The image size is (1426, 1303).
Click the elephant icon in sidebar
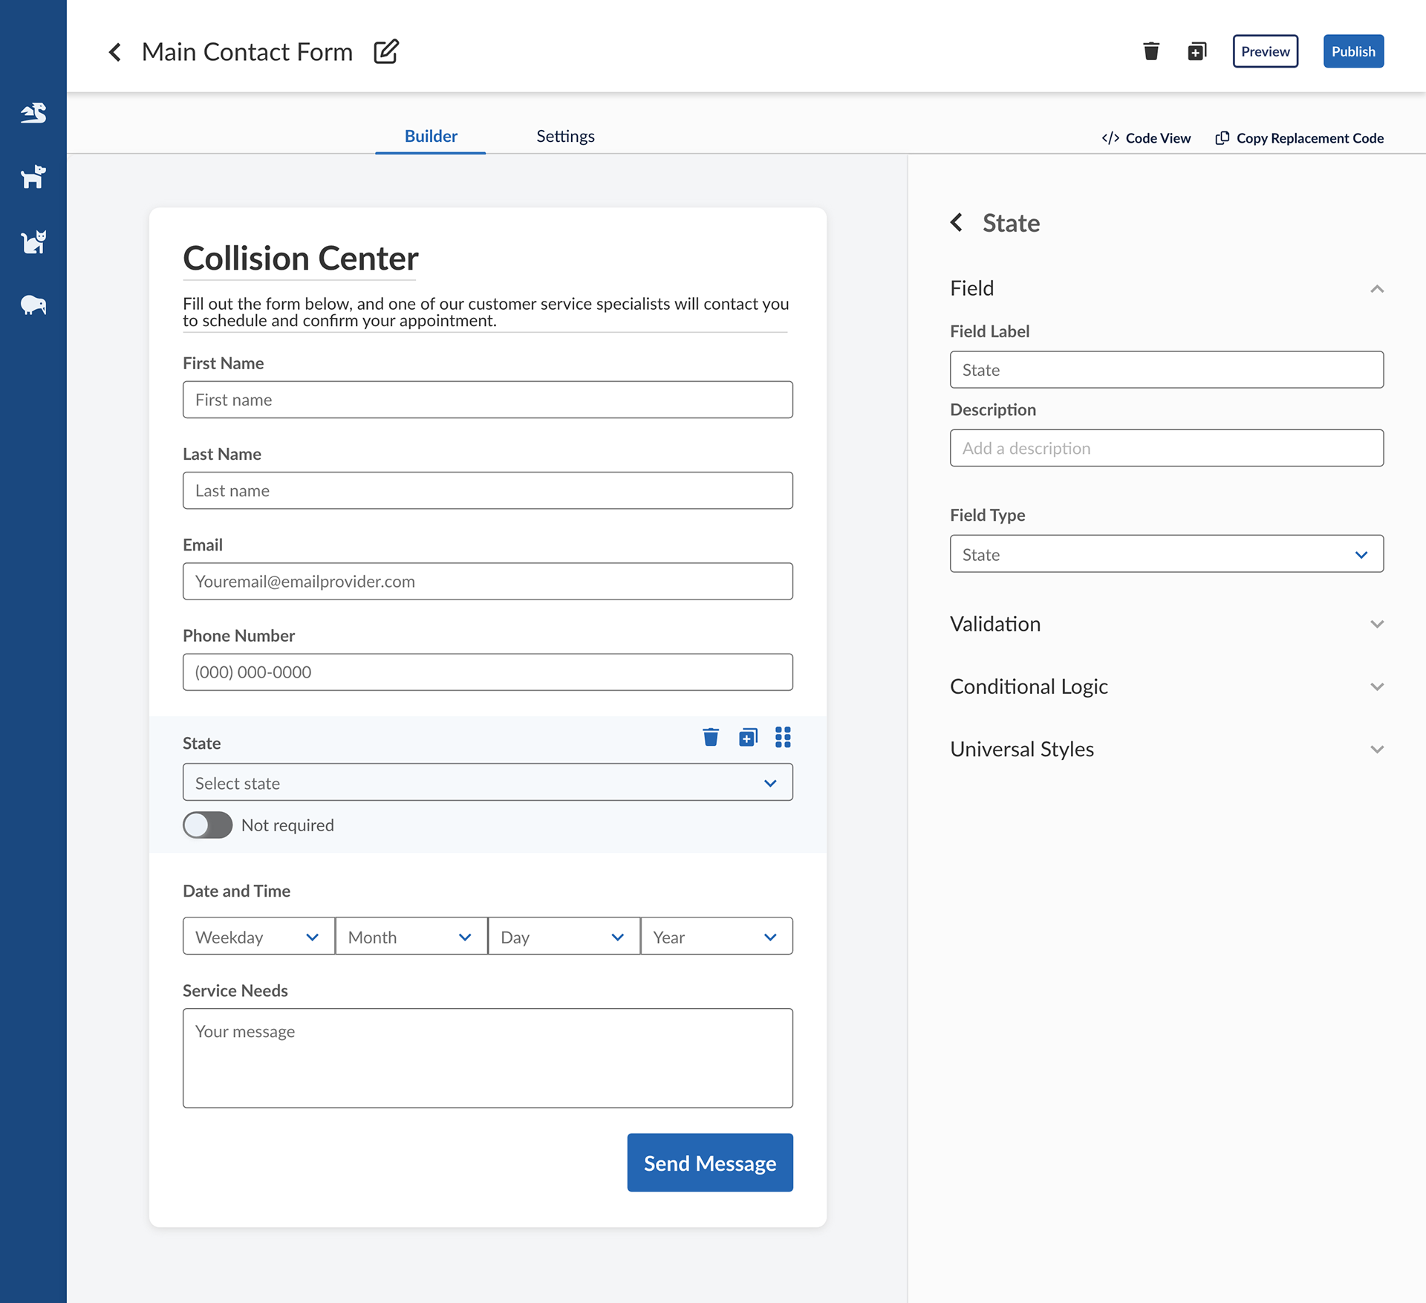pyautogui.click(x=33, y=305)
